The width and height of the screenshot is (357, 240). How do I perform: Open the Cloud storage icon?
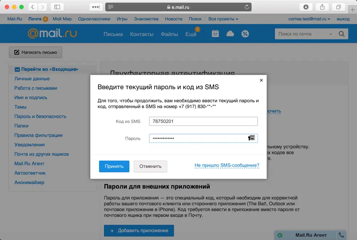230,33
